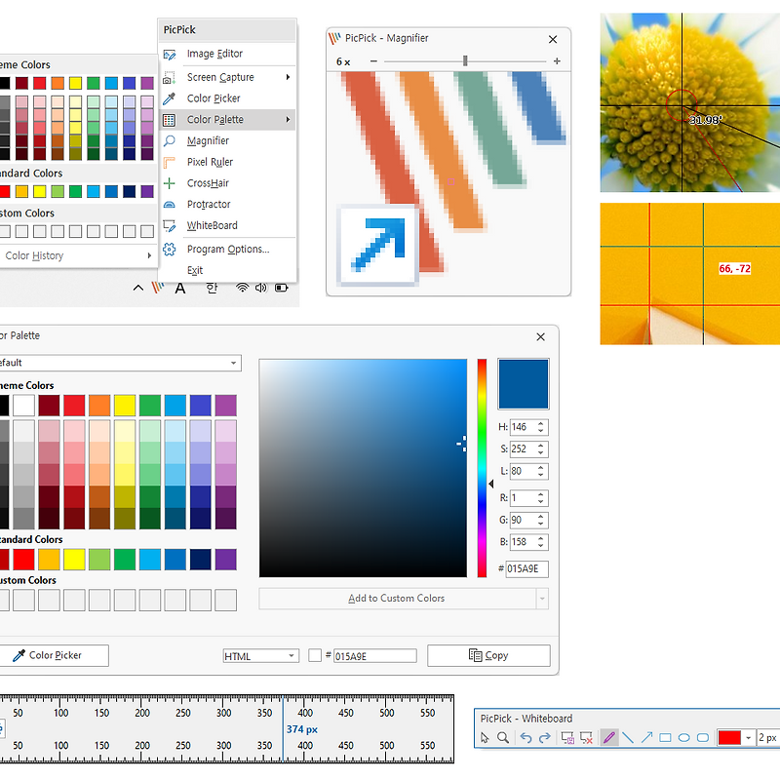This screenshot has height=780, width=780.
Task: Increase the R value using its up arrow
Action: coord(541,494)
